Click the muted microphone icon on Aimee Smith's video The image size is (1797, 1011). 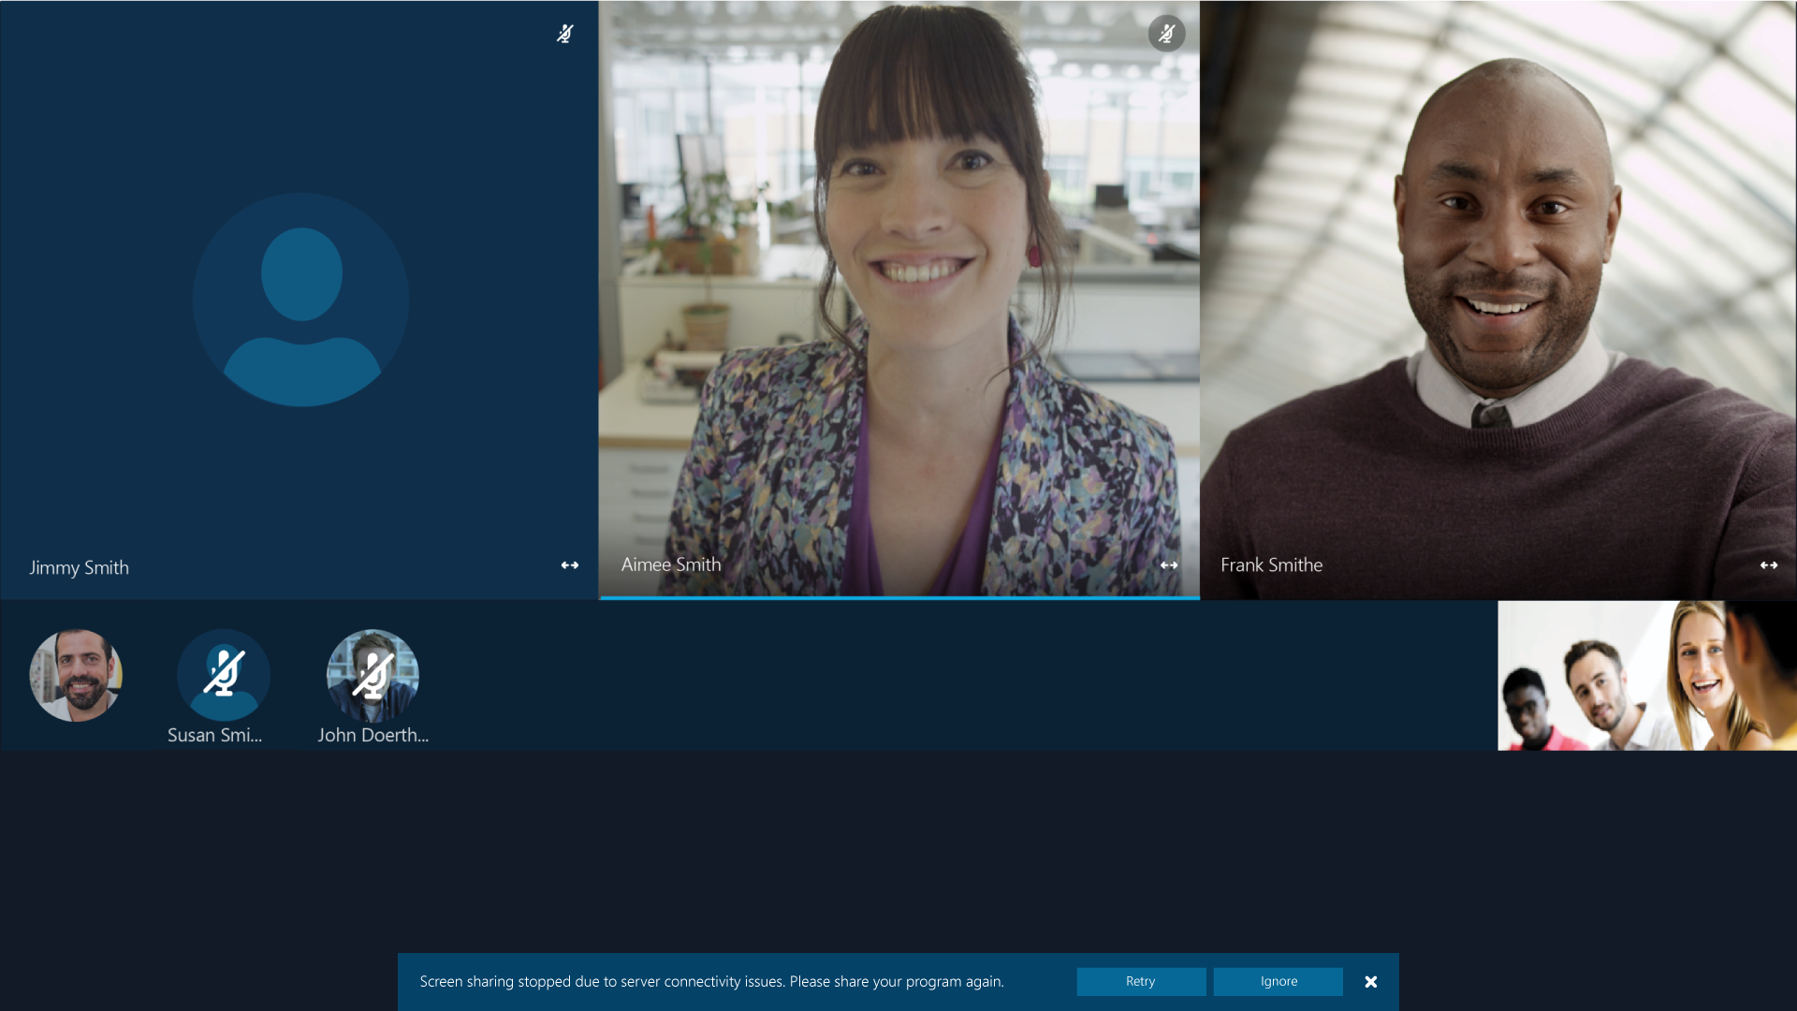[x=1166, y=34]
